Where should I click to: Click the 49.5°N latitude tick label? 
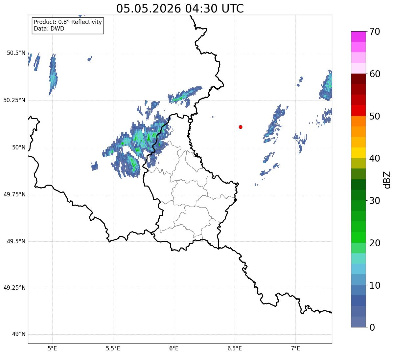tap(16, 241)
